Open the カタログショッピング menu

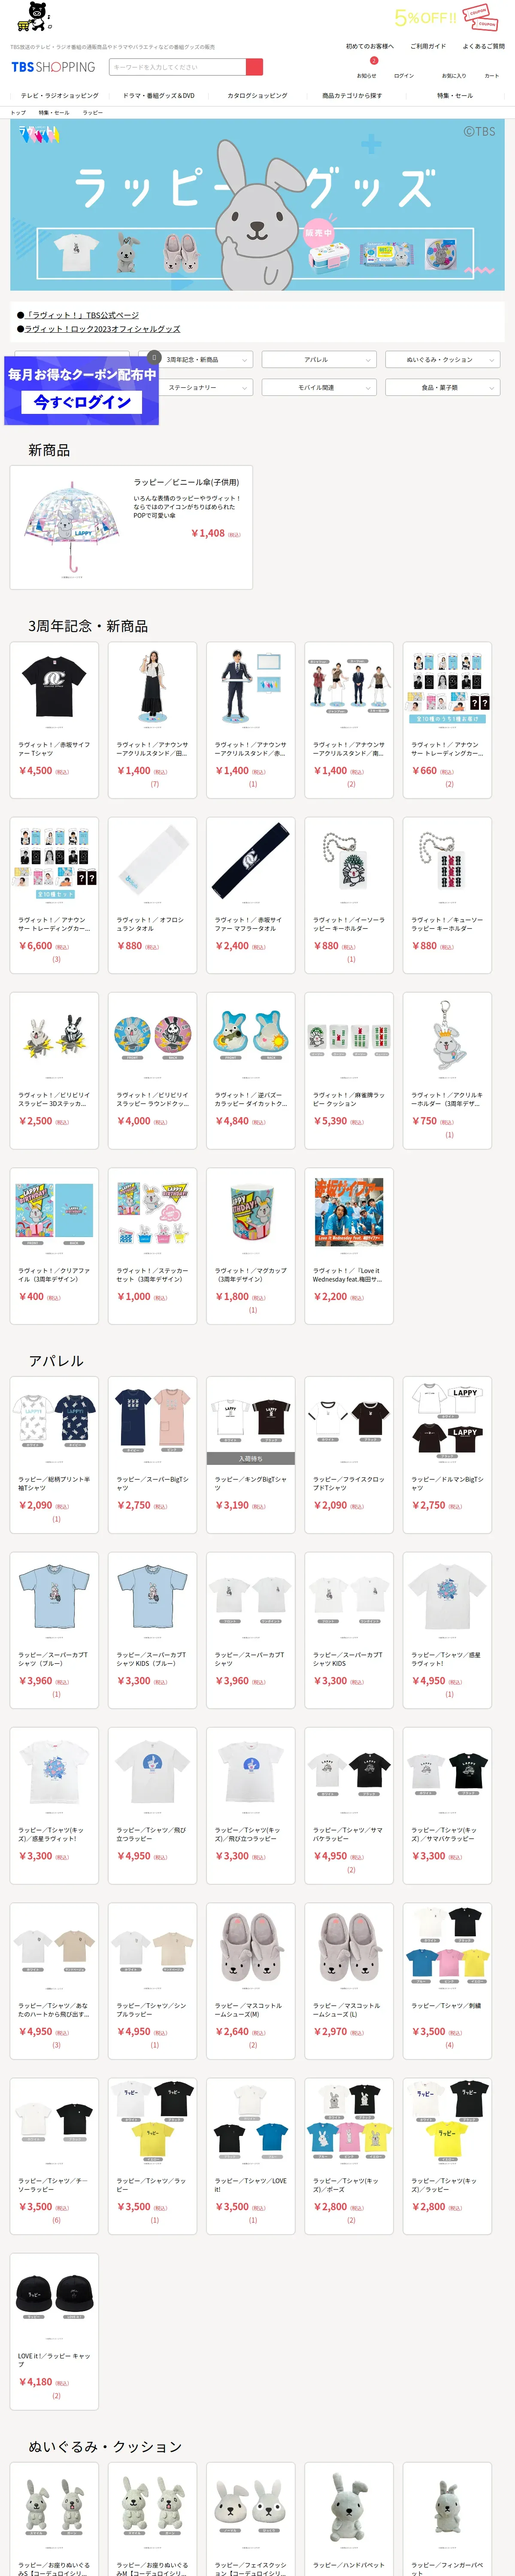(x=257, y=96)
